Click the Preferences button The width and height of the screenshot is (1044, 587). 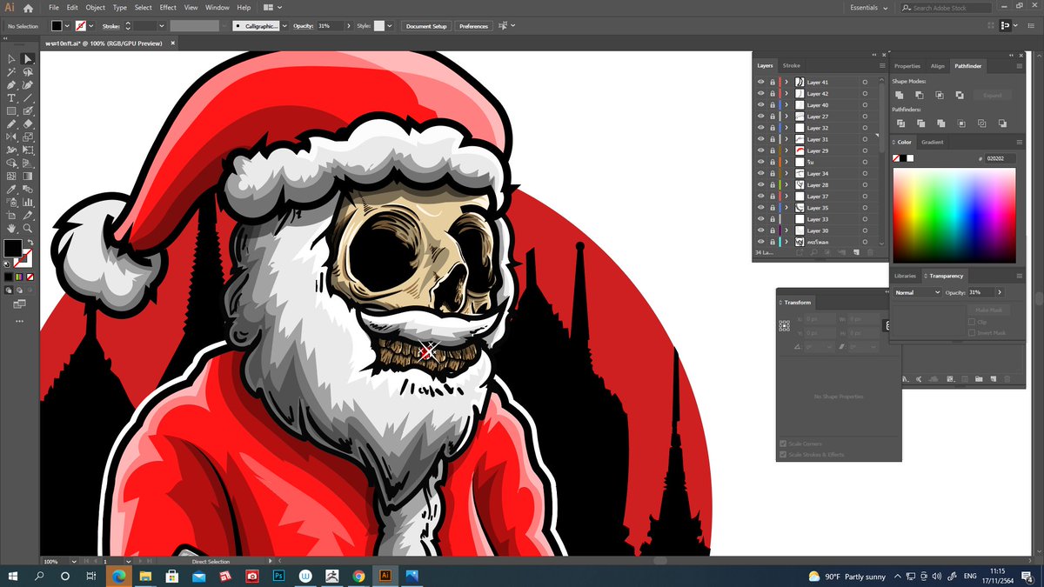473,26
